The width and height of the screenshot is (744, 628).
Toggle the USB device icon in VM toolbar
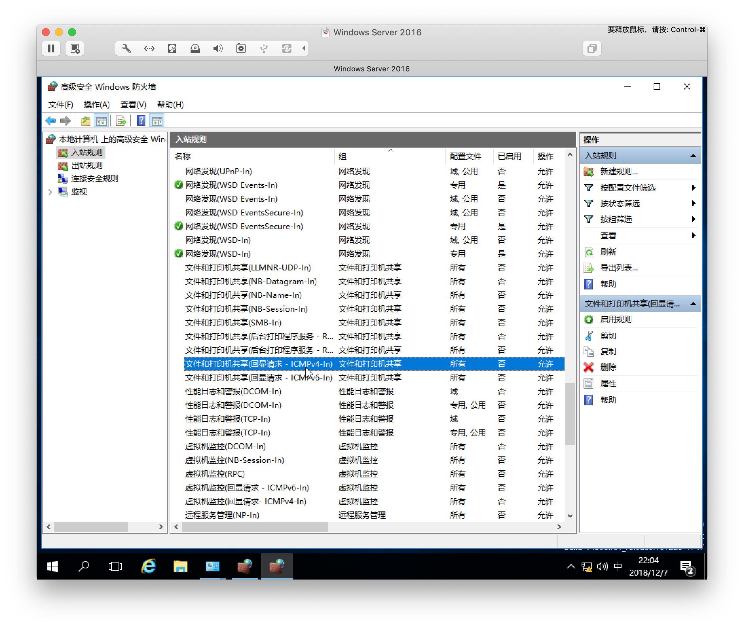(264, 48)
